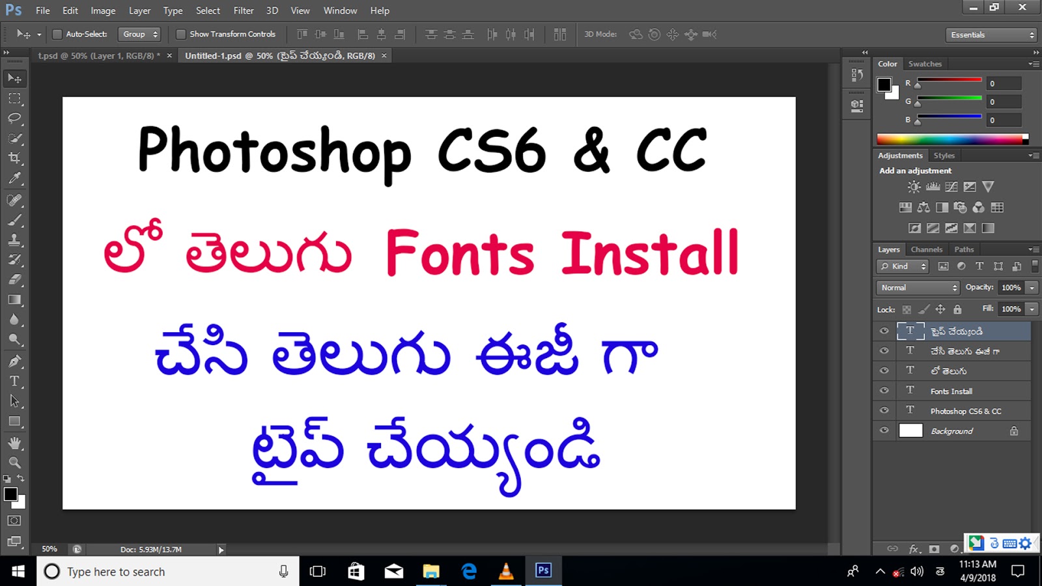Select the Zoom tool
1042x586 pixels.
pos(14,463)
